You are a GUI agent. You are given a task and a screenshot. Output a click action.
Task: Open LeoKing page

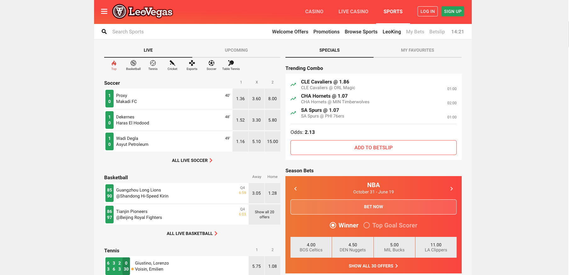392,32
